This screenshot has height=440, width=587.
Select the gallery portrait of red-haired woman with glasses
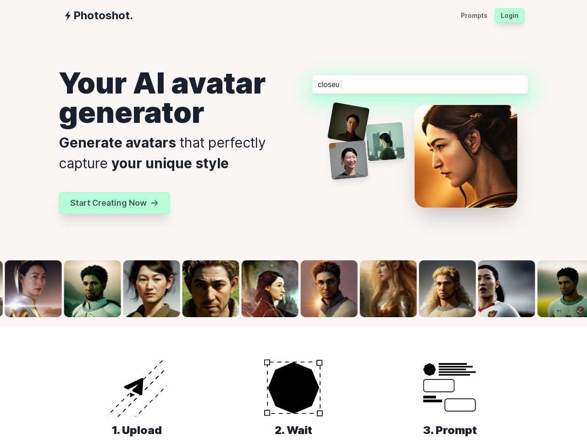[270, 289]
